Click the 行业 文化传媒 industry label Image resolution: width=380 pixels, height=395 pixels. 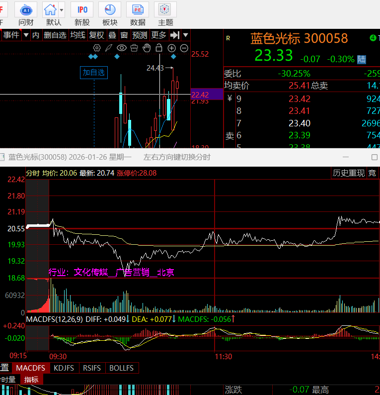point(111,272)
